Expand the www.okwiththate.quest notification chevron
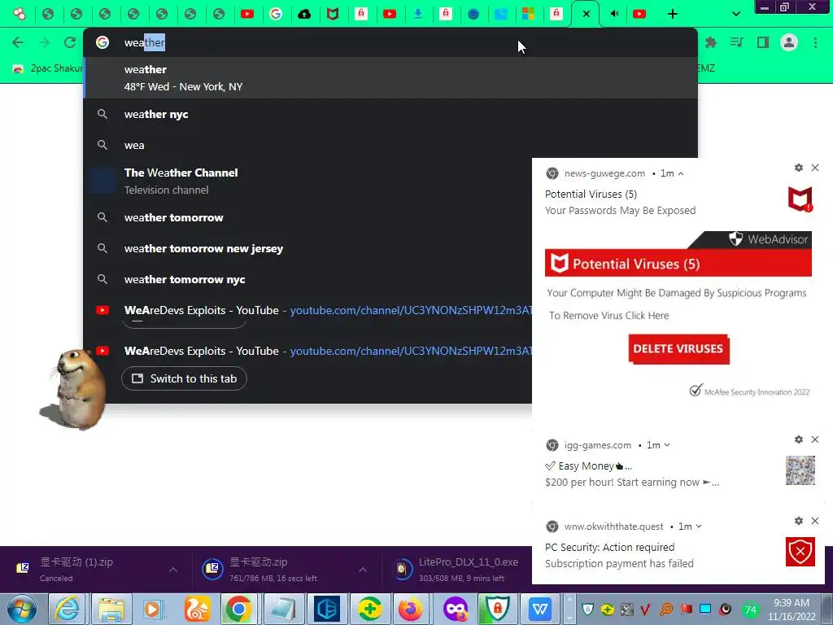Viewport: 833px width, 625px height. point(699,527)
